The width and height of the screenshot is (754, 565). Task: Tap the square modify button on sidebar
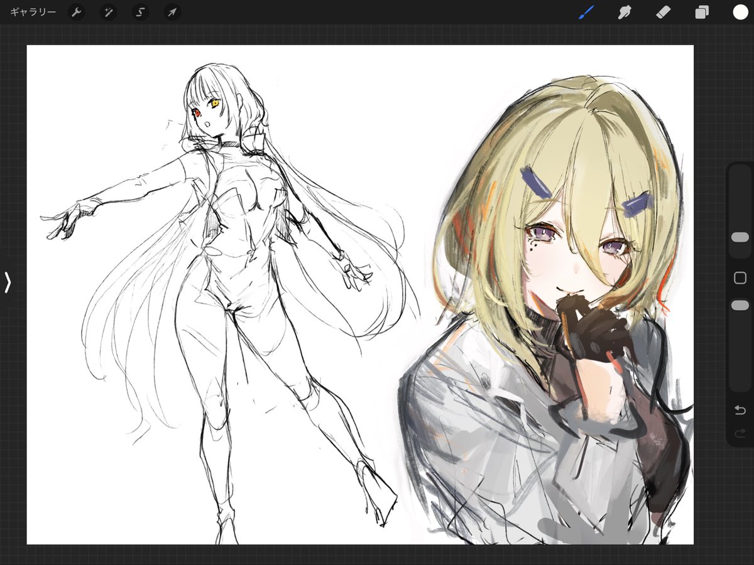[740, 278]
